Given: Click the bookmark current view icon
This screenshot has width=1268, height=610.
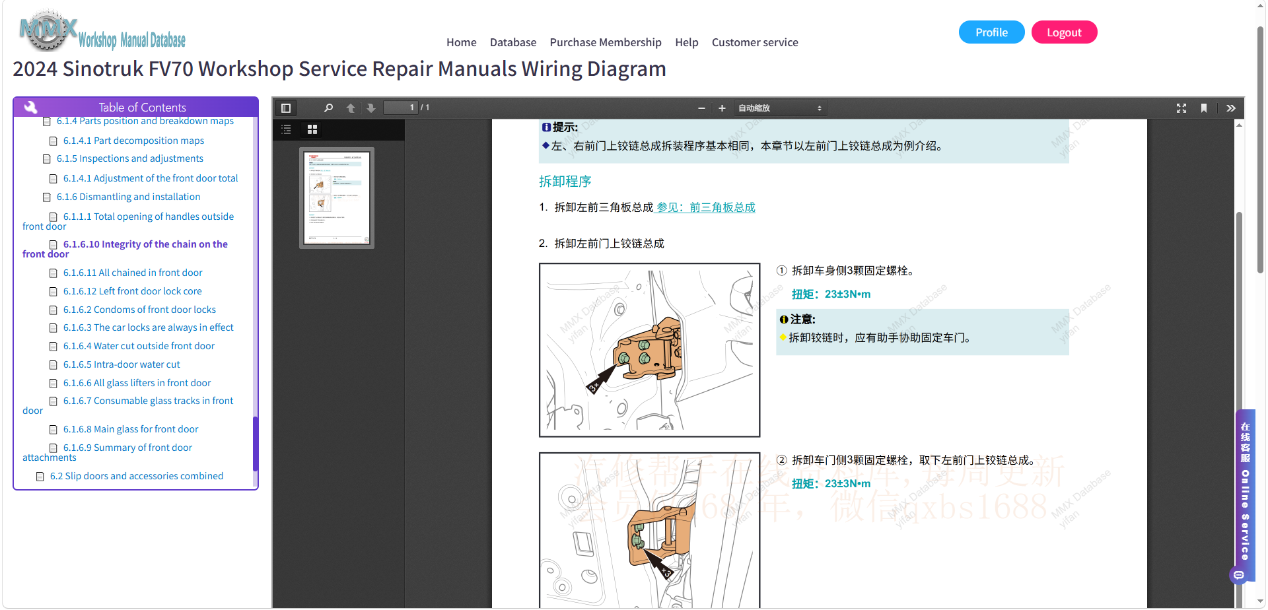Looking at the screenshot, I should click(1204, 108).
